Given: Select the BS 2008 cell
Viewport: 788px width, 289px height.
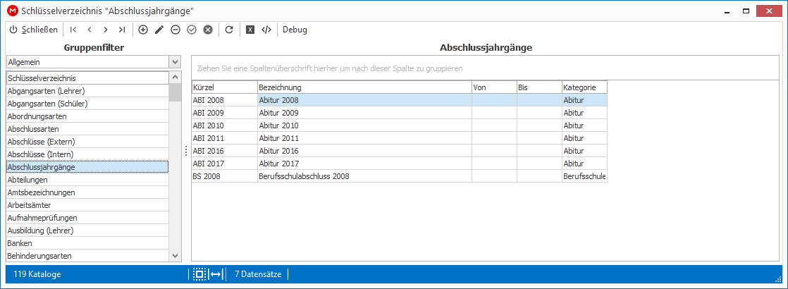Looking at the screenshot, I should click(x=224, y=176).
